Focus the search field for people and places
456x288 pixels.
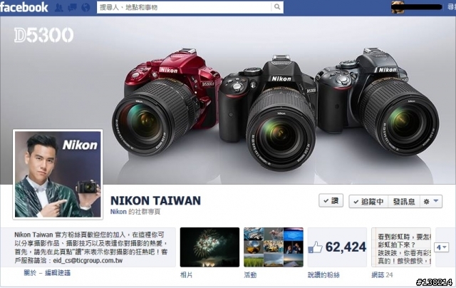click(185, 7)
